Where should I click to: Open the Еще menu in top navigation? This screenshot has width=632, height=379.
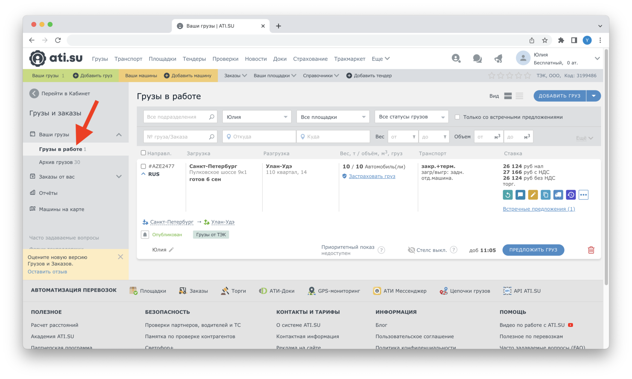tap(381, 59)
